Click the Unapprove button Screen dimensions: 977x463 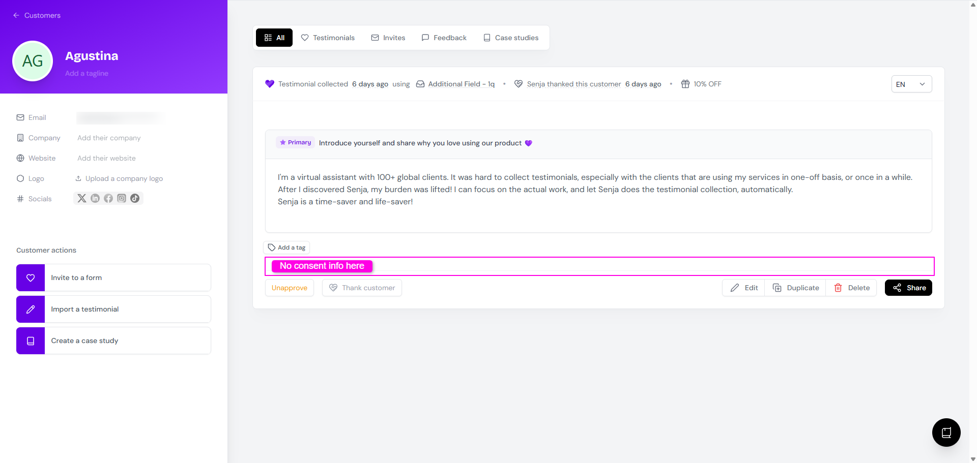[290, 288]
